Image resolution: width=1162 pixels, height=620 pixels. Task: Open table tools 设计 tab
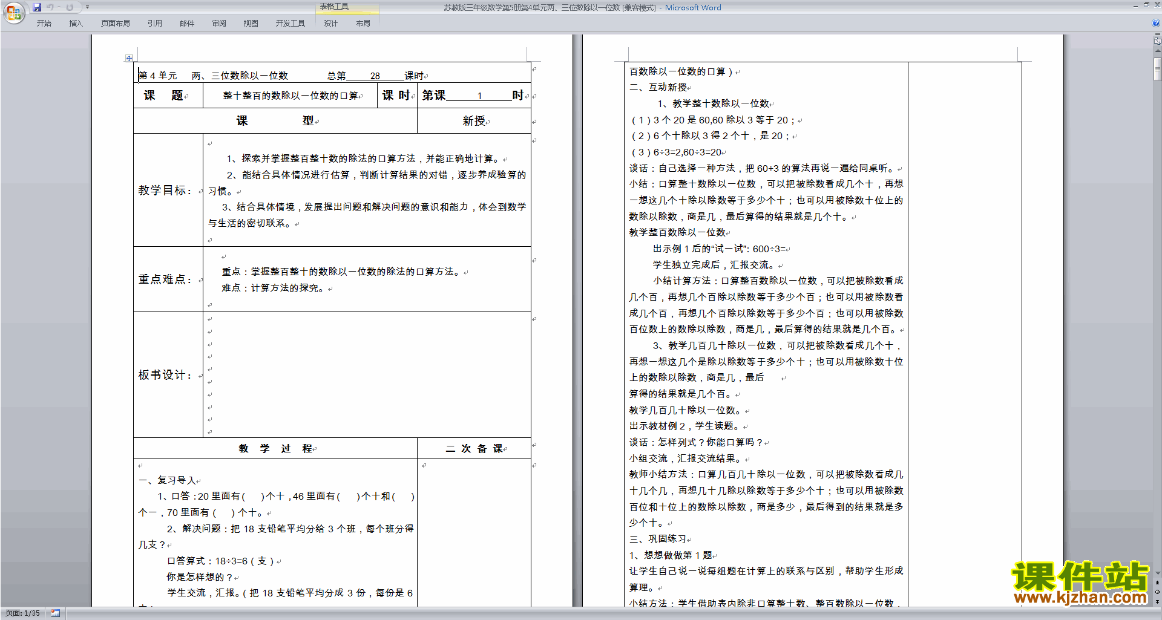[x=330, y=24]
